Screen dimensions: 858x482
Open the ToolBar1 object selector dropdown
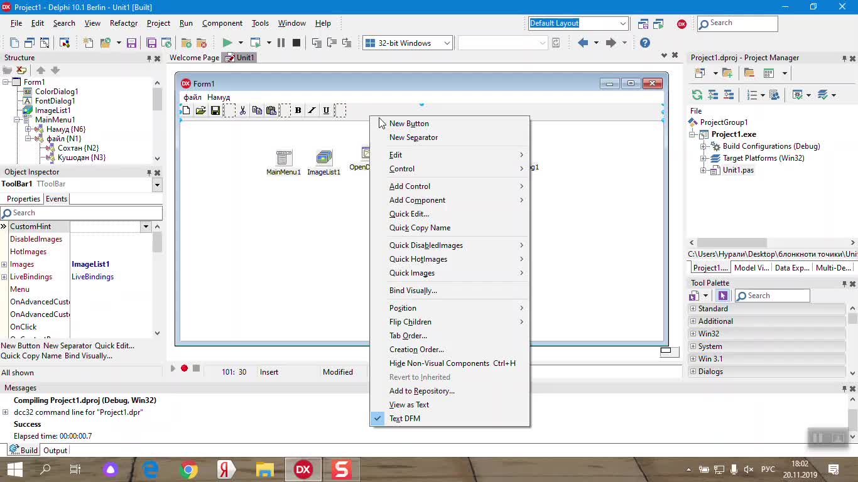click(x=157, y=185)
